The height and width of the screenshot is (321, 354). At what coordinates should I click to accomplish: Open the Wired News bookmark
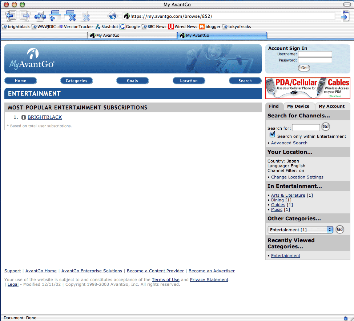pyautogui.click(x=183, y=27)
